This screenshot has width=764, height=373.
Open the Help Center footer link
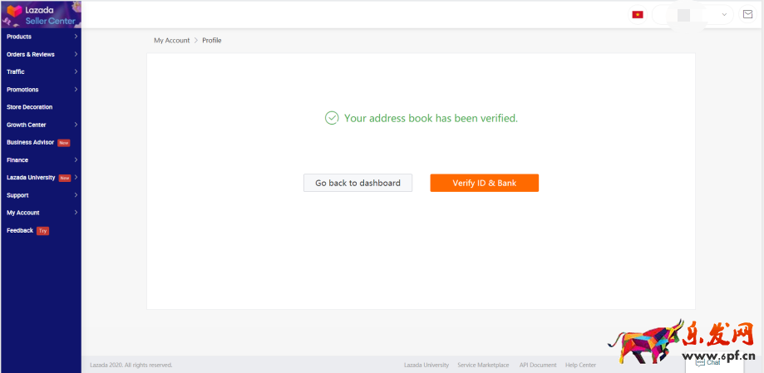coord(580,365)
